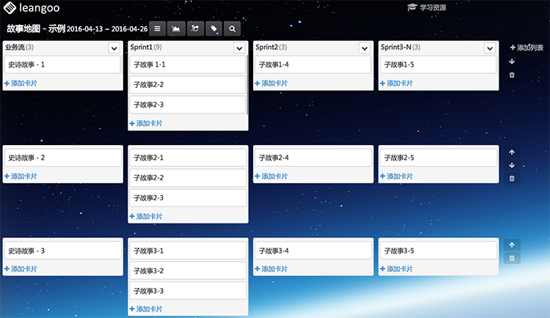Image resolution: width=550 pixels, height=318 pixels.
Task: Click the share/export board icon
Action: [x=195, y=29]
